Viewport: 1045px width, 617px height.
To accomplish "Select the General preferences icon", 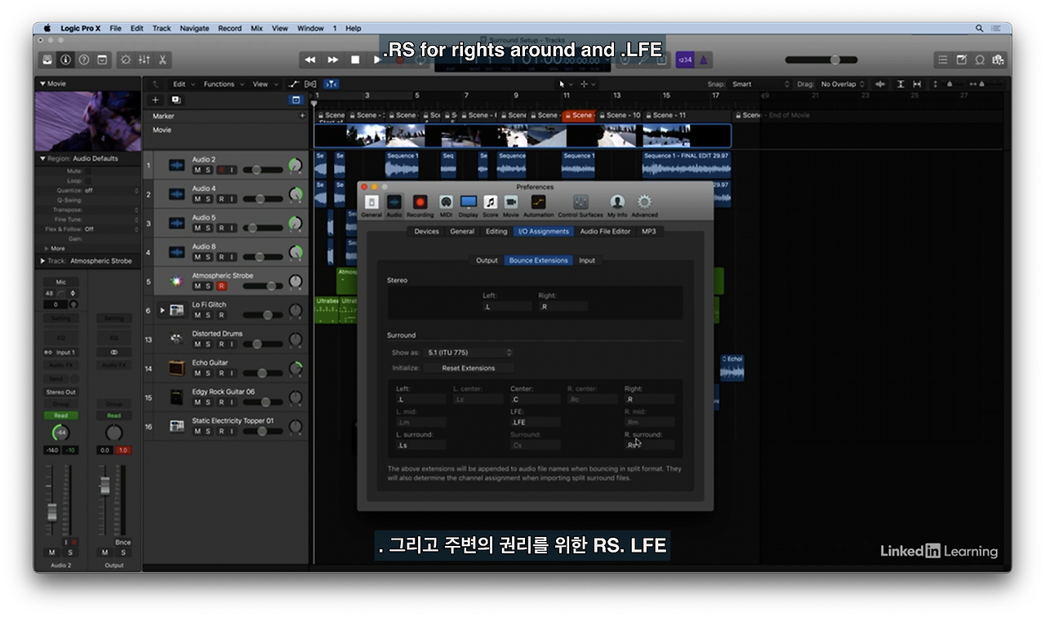I will coord(371,205).
